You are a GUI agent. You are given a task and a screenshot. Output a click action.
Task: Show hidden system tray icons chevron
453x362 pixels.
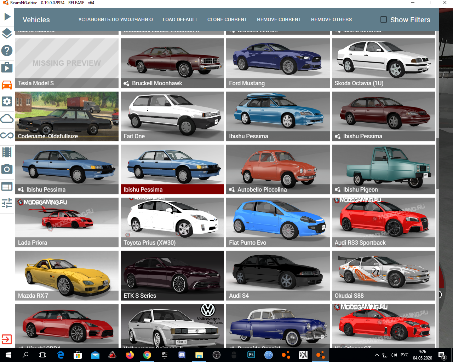tap(377, 355)
